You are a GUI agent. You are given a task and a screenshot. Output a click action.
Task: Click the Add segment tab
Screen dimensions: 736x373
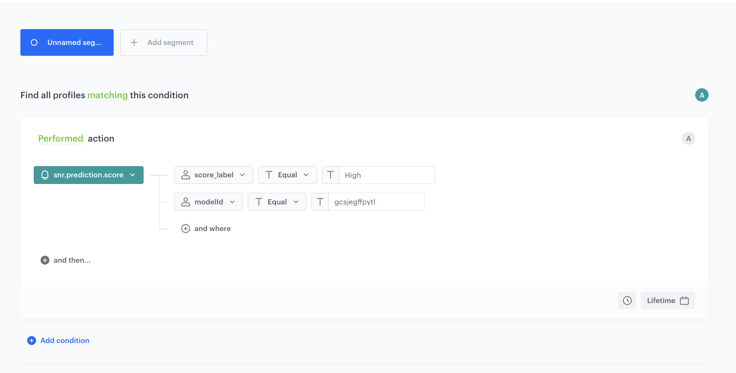pyautogui.click(x=164, y=42)
